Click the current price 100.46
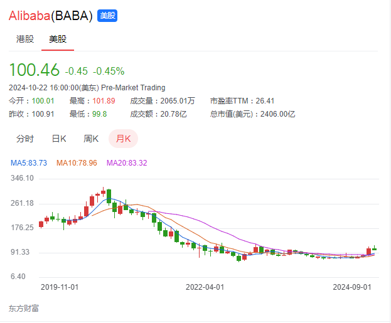391x323 pixels. pyautogui.click(x=34, y=70)
